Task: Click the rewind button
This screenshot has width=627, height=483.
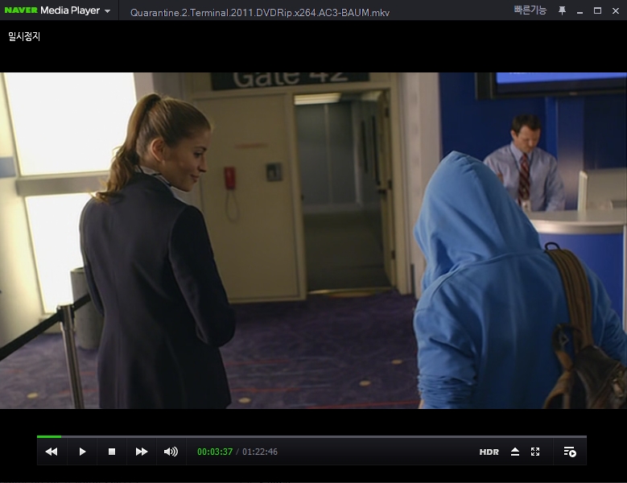Action: 52,452
